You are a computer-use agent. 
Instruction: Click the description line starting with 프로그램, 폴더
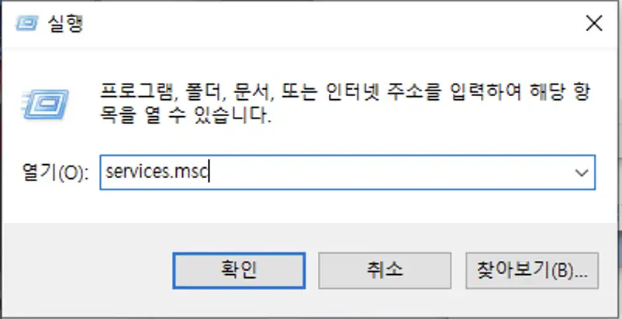(344, 93)
